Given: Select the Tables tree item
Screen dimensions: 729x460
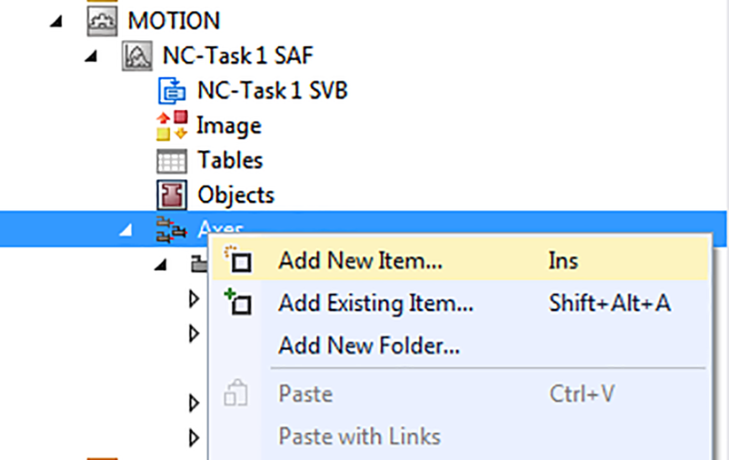Looking at the screenshot, I should [230, 161].
